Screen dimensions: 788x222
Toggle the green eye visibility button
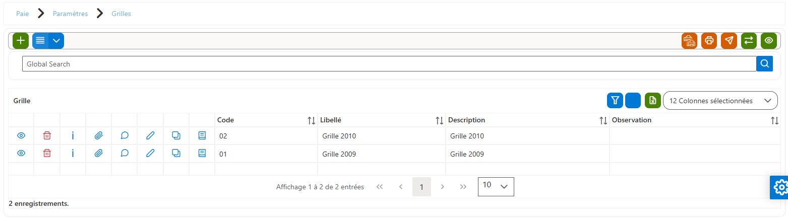coord(769,41)
